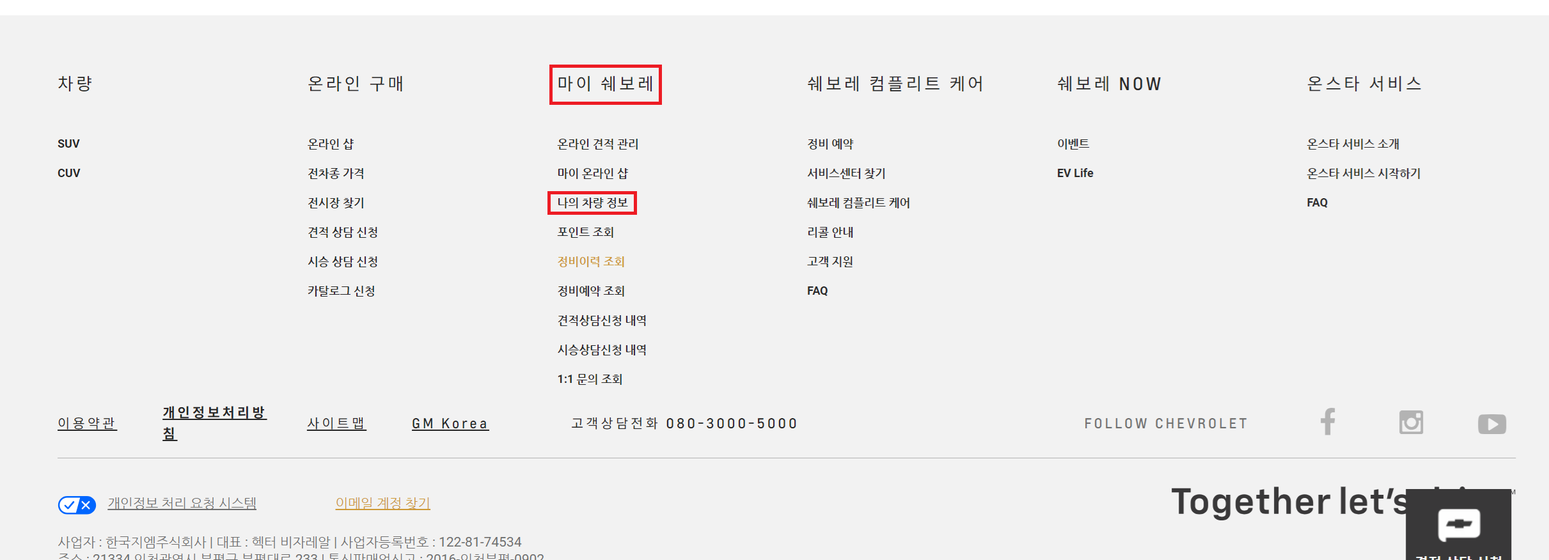Open the 개인정보 처리 요청 시스템 link
1549x560 pixels.
tap(182, 504)
